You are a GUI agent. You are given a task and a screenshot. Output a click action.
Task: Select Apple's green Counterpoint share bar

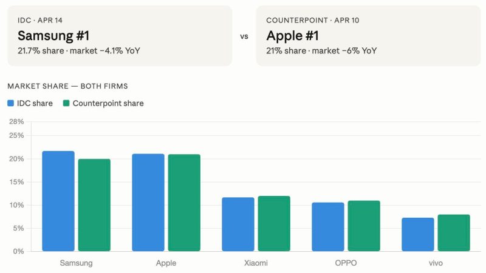click(x=184, y=203)
